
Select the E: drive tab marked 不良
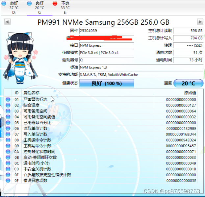(x=65, y=8)
